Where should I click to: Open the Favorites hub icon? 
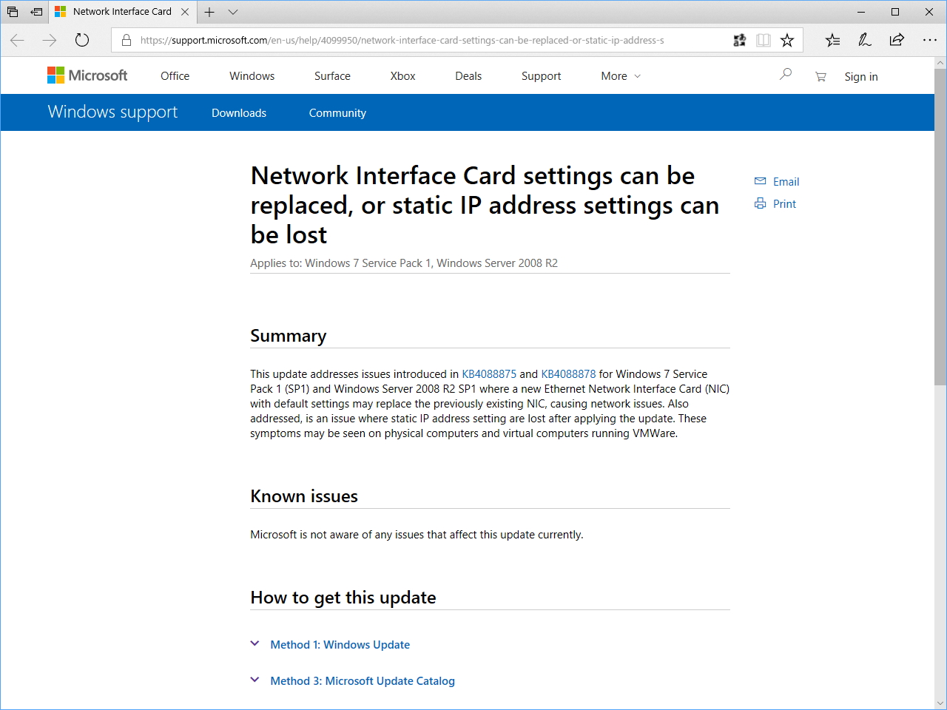click(x=832, y=40)
